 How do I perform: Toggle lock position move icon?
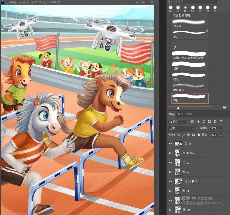coord(188,135)
